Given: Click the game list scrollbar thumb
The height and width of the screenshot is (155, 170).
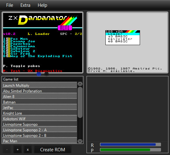Looking at the screenshot, I should point(80,102).
